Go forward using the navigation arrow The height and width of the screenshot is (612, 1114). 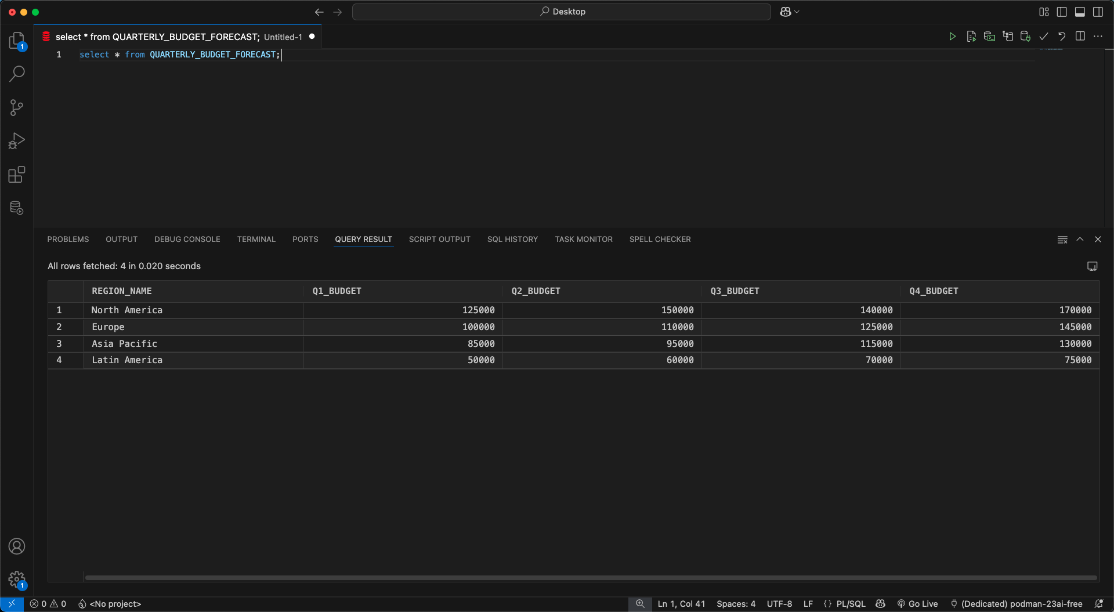(338, 12)
